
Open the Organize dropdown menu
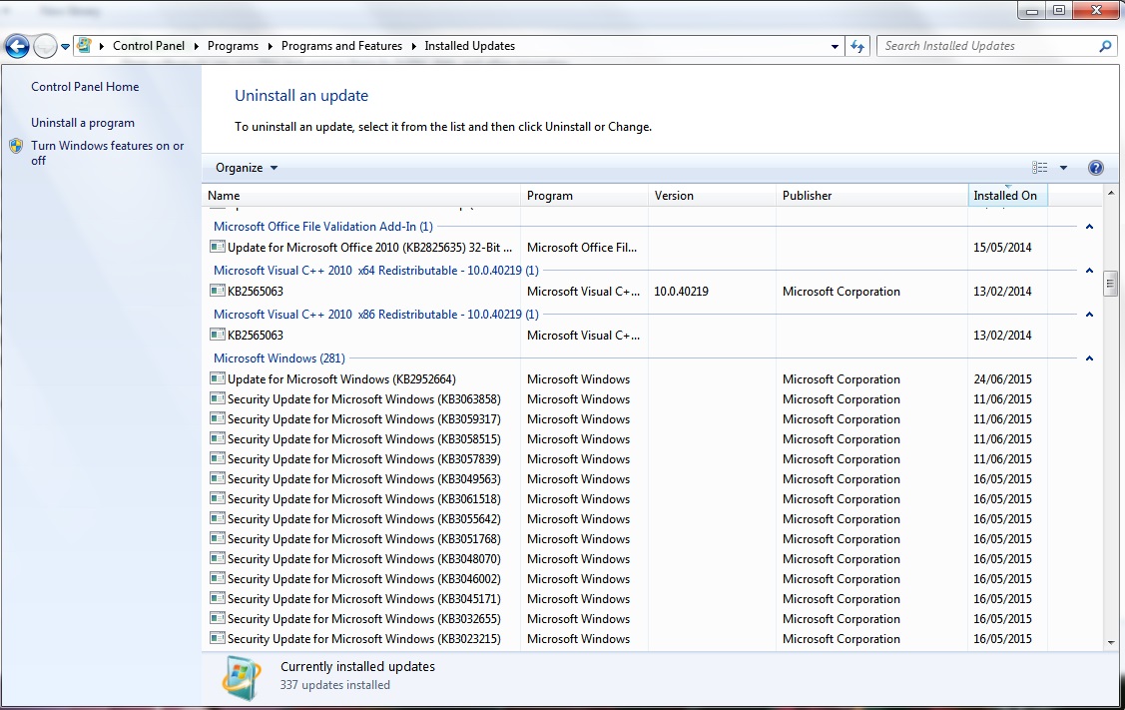[x=247, y=168]
